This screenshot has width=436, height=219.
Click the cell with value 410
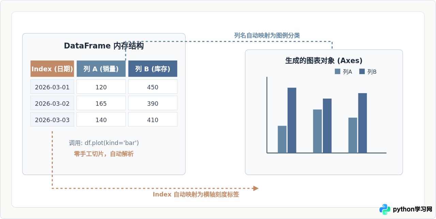[153, 119]
